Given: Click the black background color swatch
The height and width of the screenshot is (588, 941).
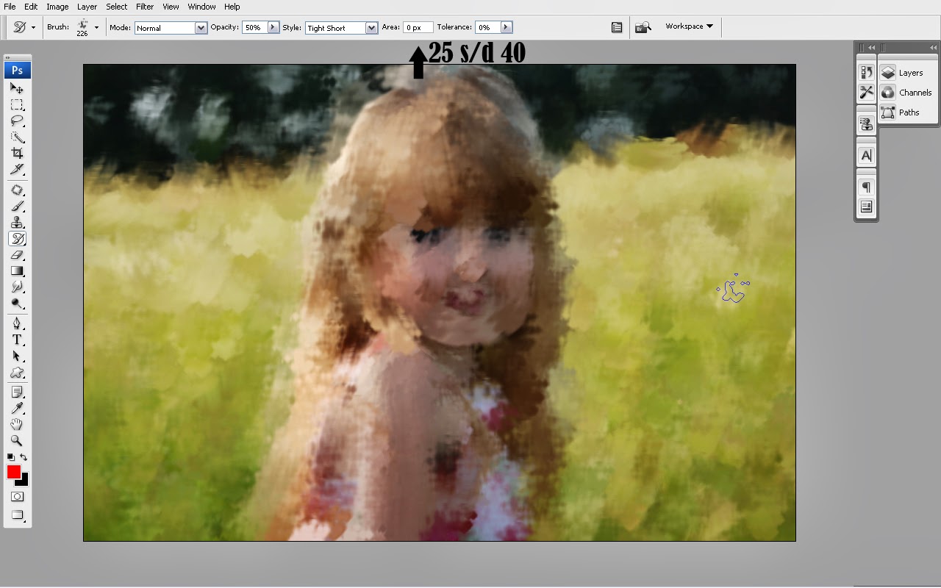Looking at the screenshot, I should point(24,481).
